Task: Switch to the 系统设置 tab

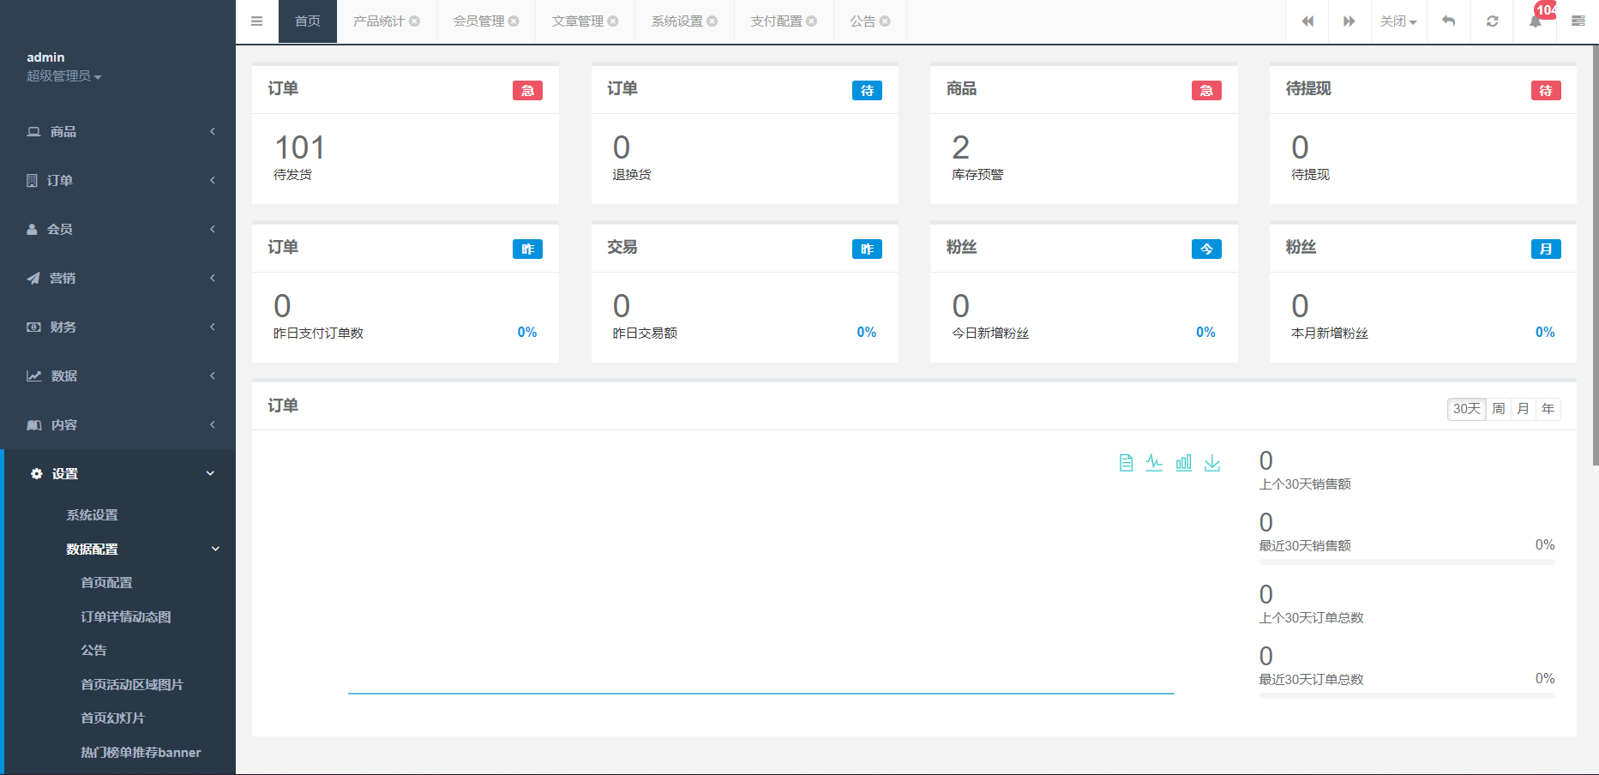Action: pos(677,21)
